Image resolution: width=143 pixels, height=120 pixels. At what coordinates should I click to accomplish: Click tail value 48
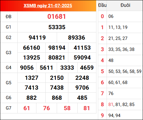click(x=111, y=60)
